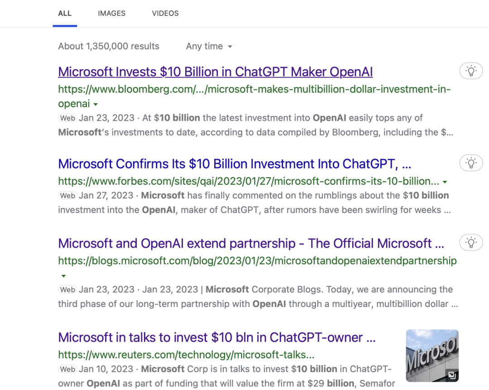Click the Web badge under the Microsoft blog result
The width and height of the screenshot is (489, 390).
click(x=67, y=290)
